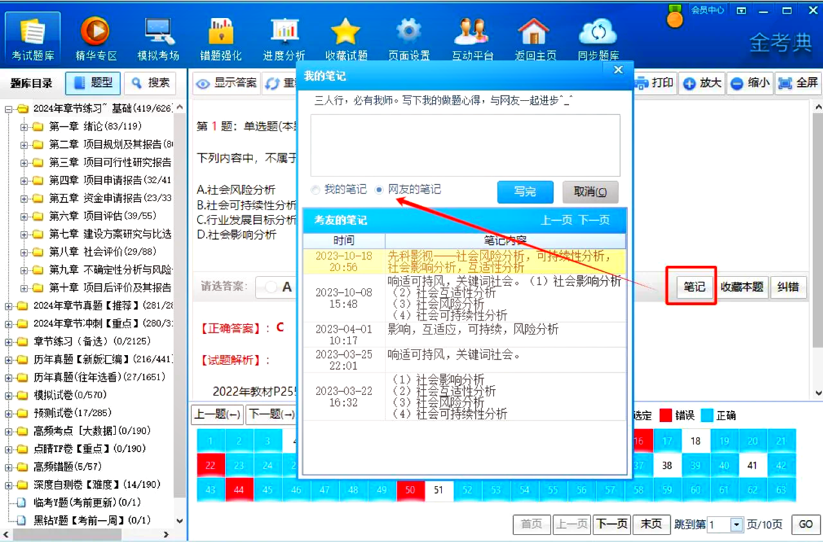Viewport: 823px width, 542px height.
Task: Click 末页 pagination button
Action: pos(651,524)
